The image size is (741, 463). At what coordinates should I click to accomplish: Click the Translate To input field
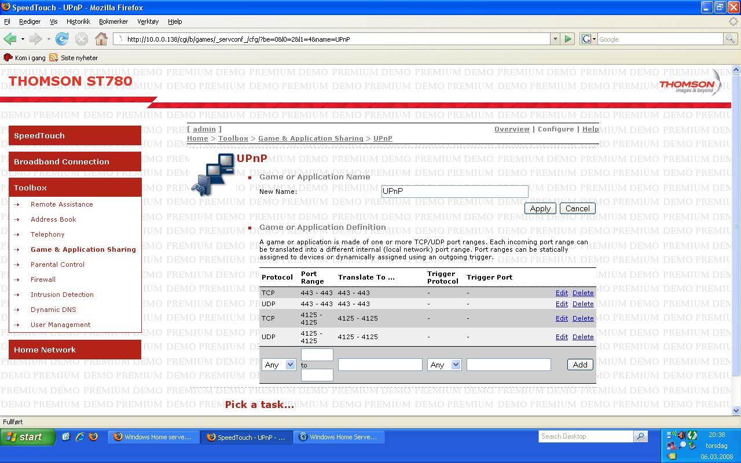click(380, 365)
